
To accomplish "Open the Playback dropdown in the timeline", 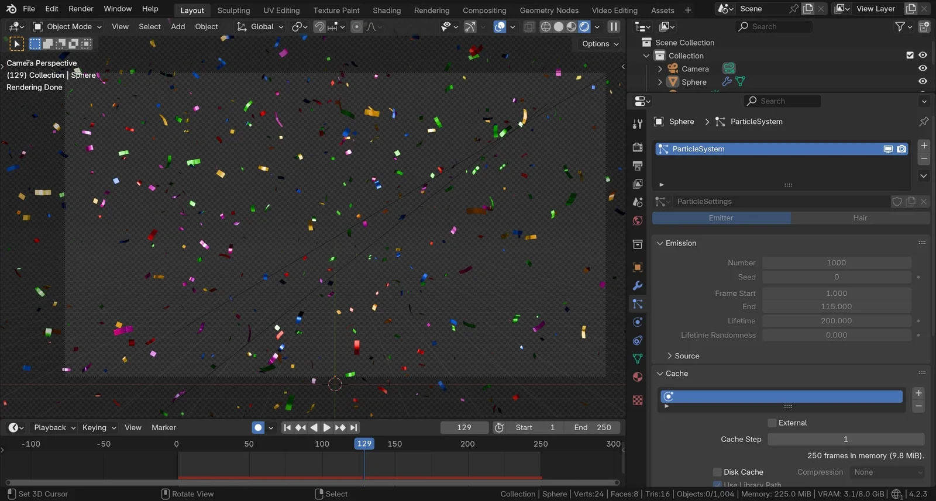I will pos(54,427).
